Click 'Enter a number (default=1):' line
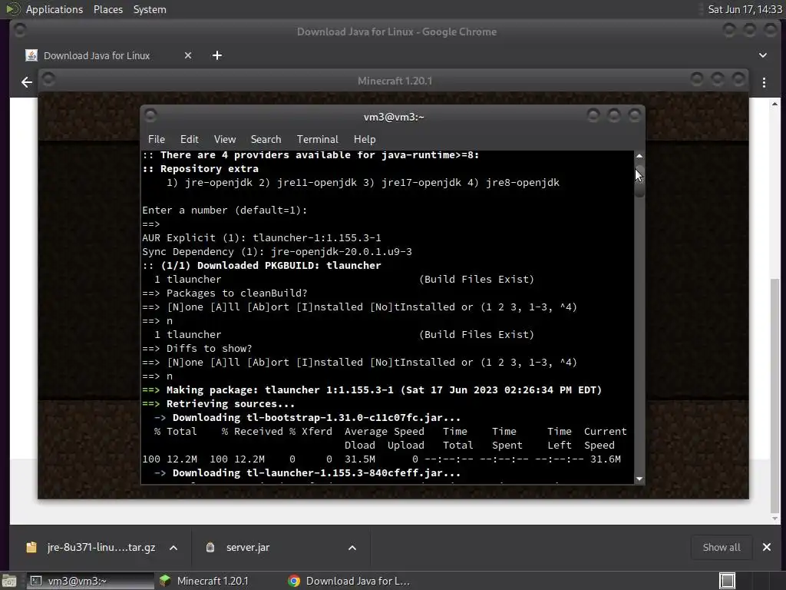 225,210
